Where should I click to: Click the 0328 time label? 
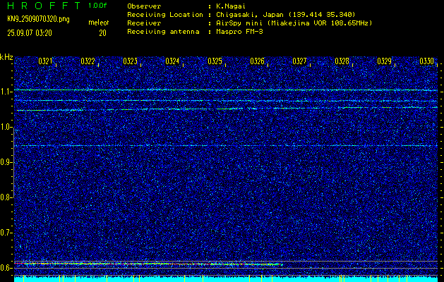(x=342, y=61)
